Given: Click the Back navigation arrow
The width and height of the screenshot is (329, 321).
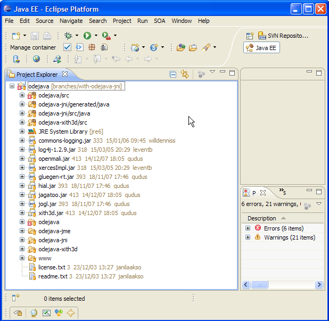Looking at the screenshot, I should pyautogui.click(x=129, y=59).
